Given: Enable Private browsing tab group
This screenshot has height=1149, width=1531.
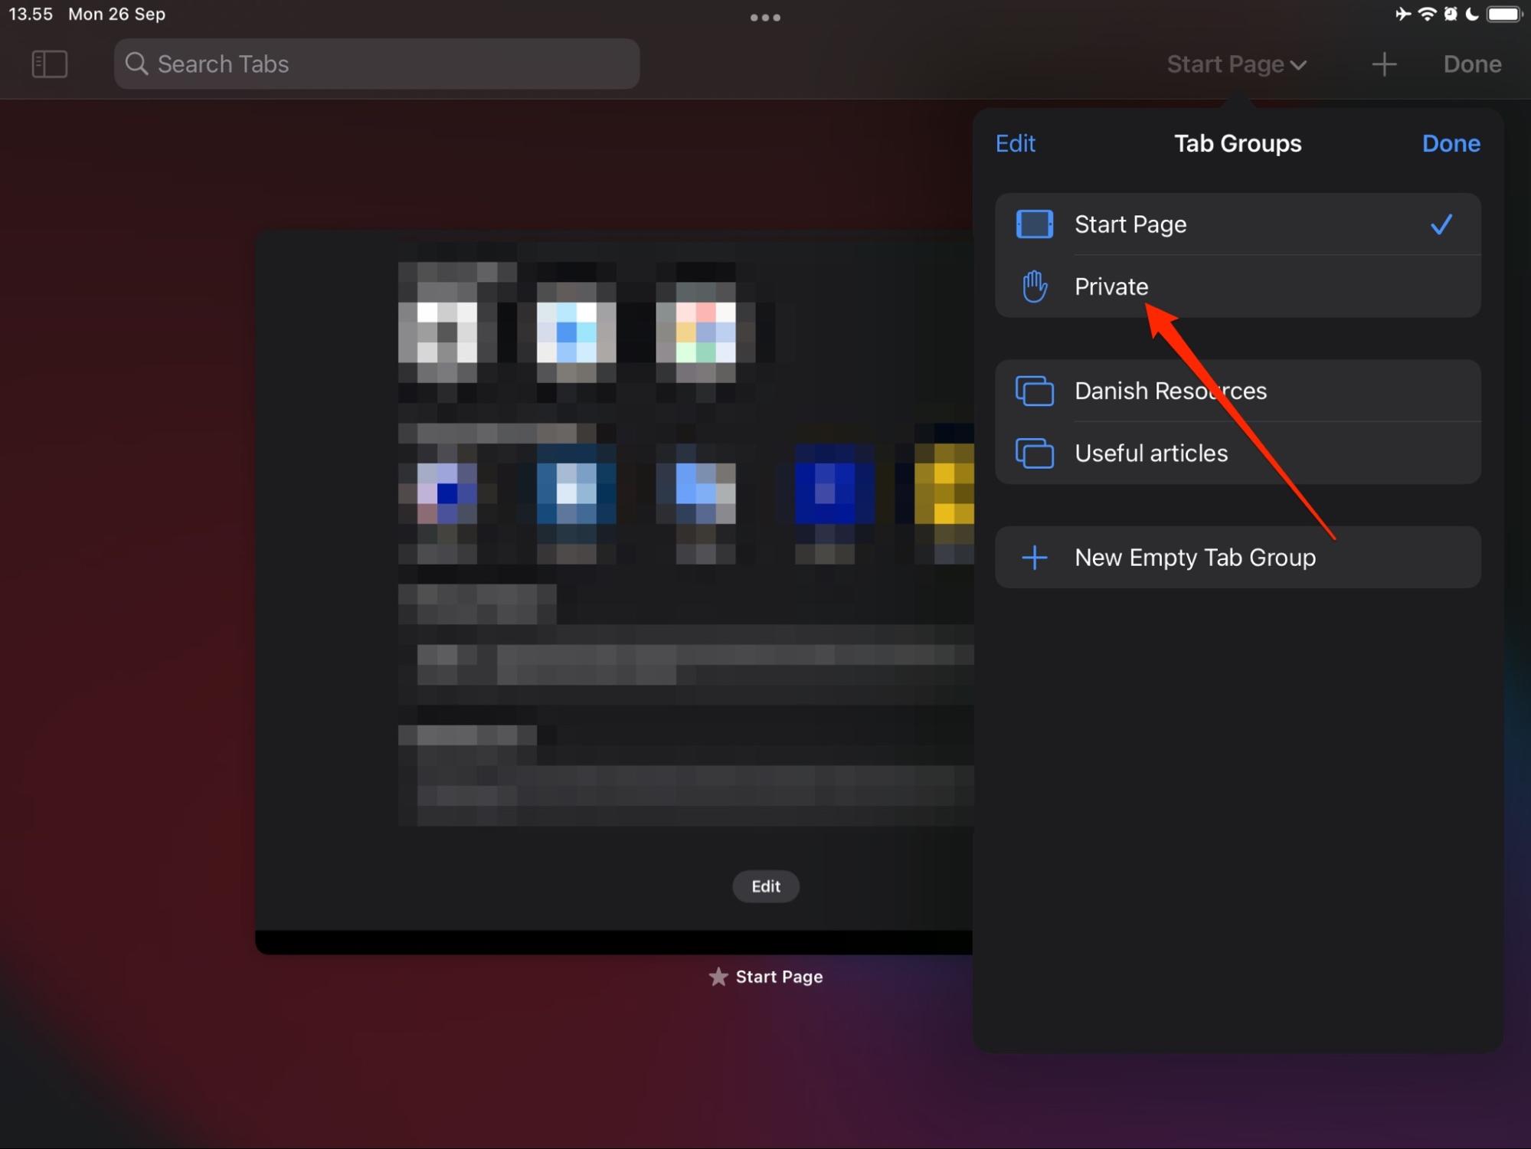Looking at the screenshot, I should tap(1111, 286).
